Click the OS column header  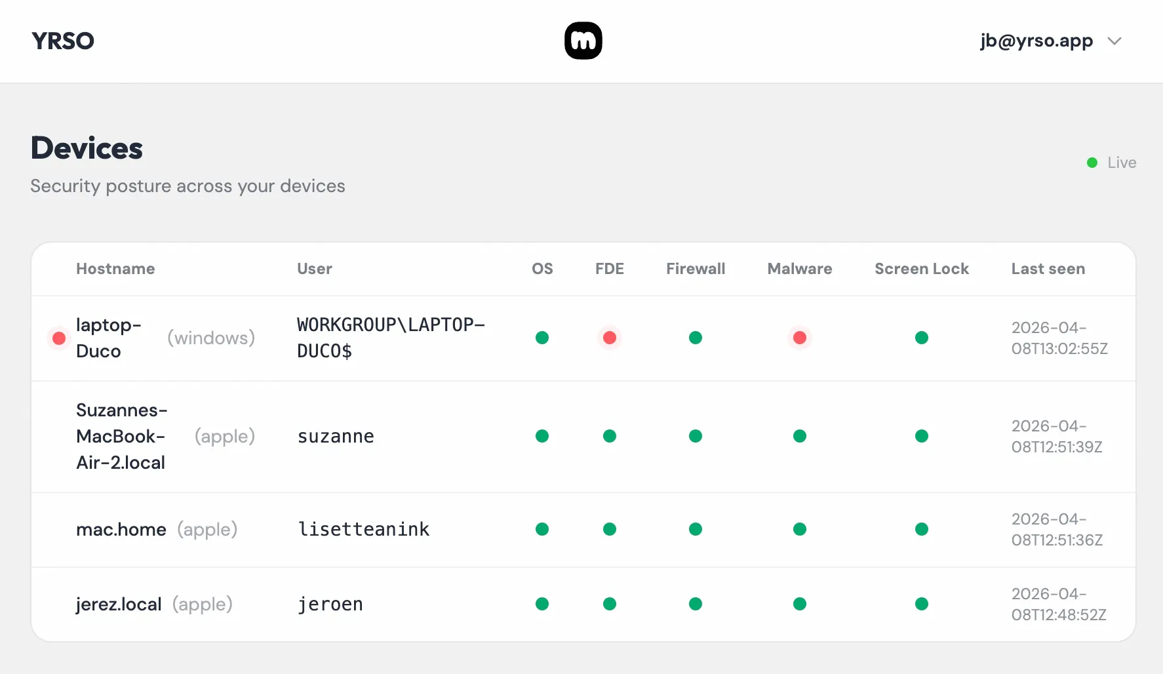(542, 269)
